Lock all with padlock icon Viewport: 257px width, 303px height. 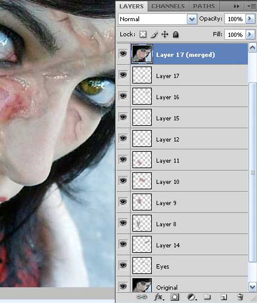176,34
